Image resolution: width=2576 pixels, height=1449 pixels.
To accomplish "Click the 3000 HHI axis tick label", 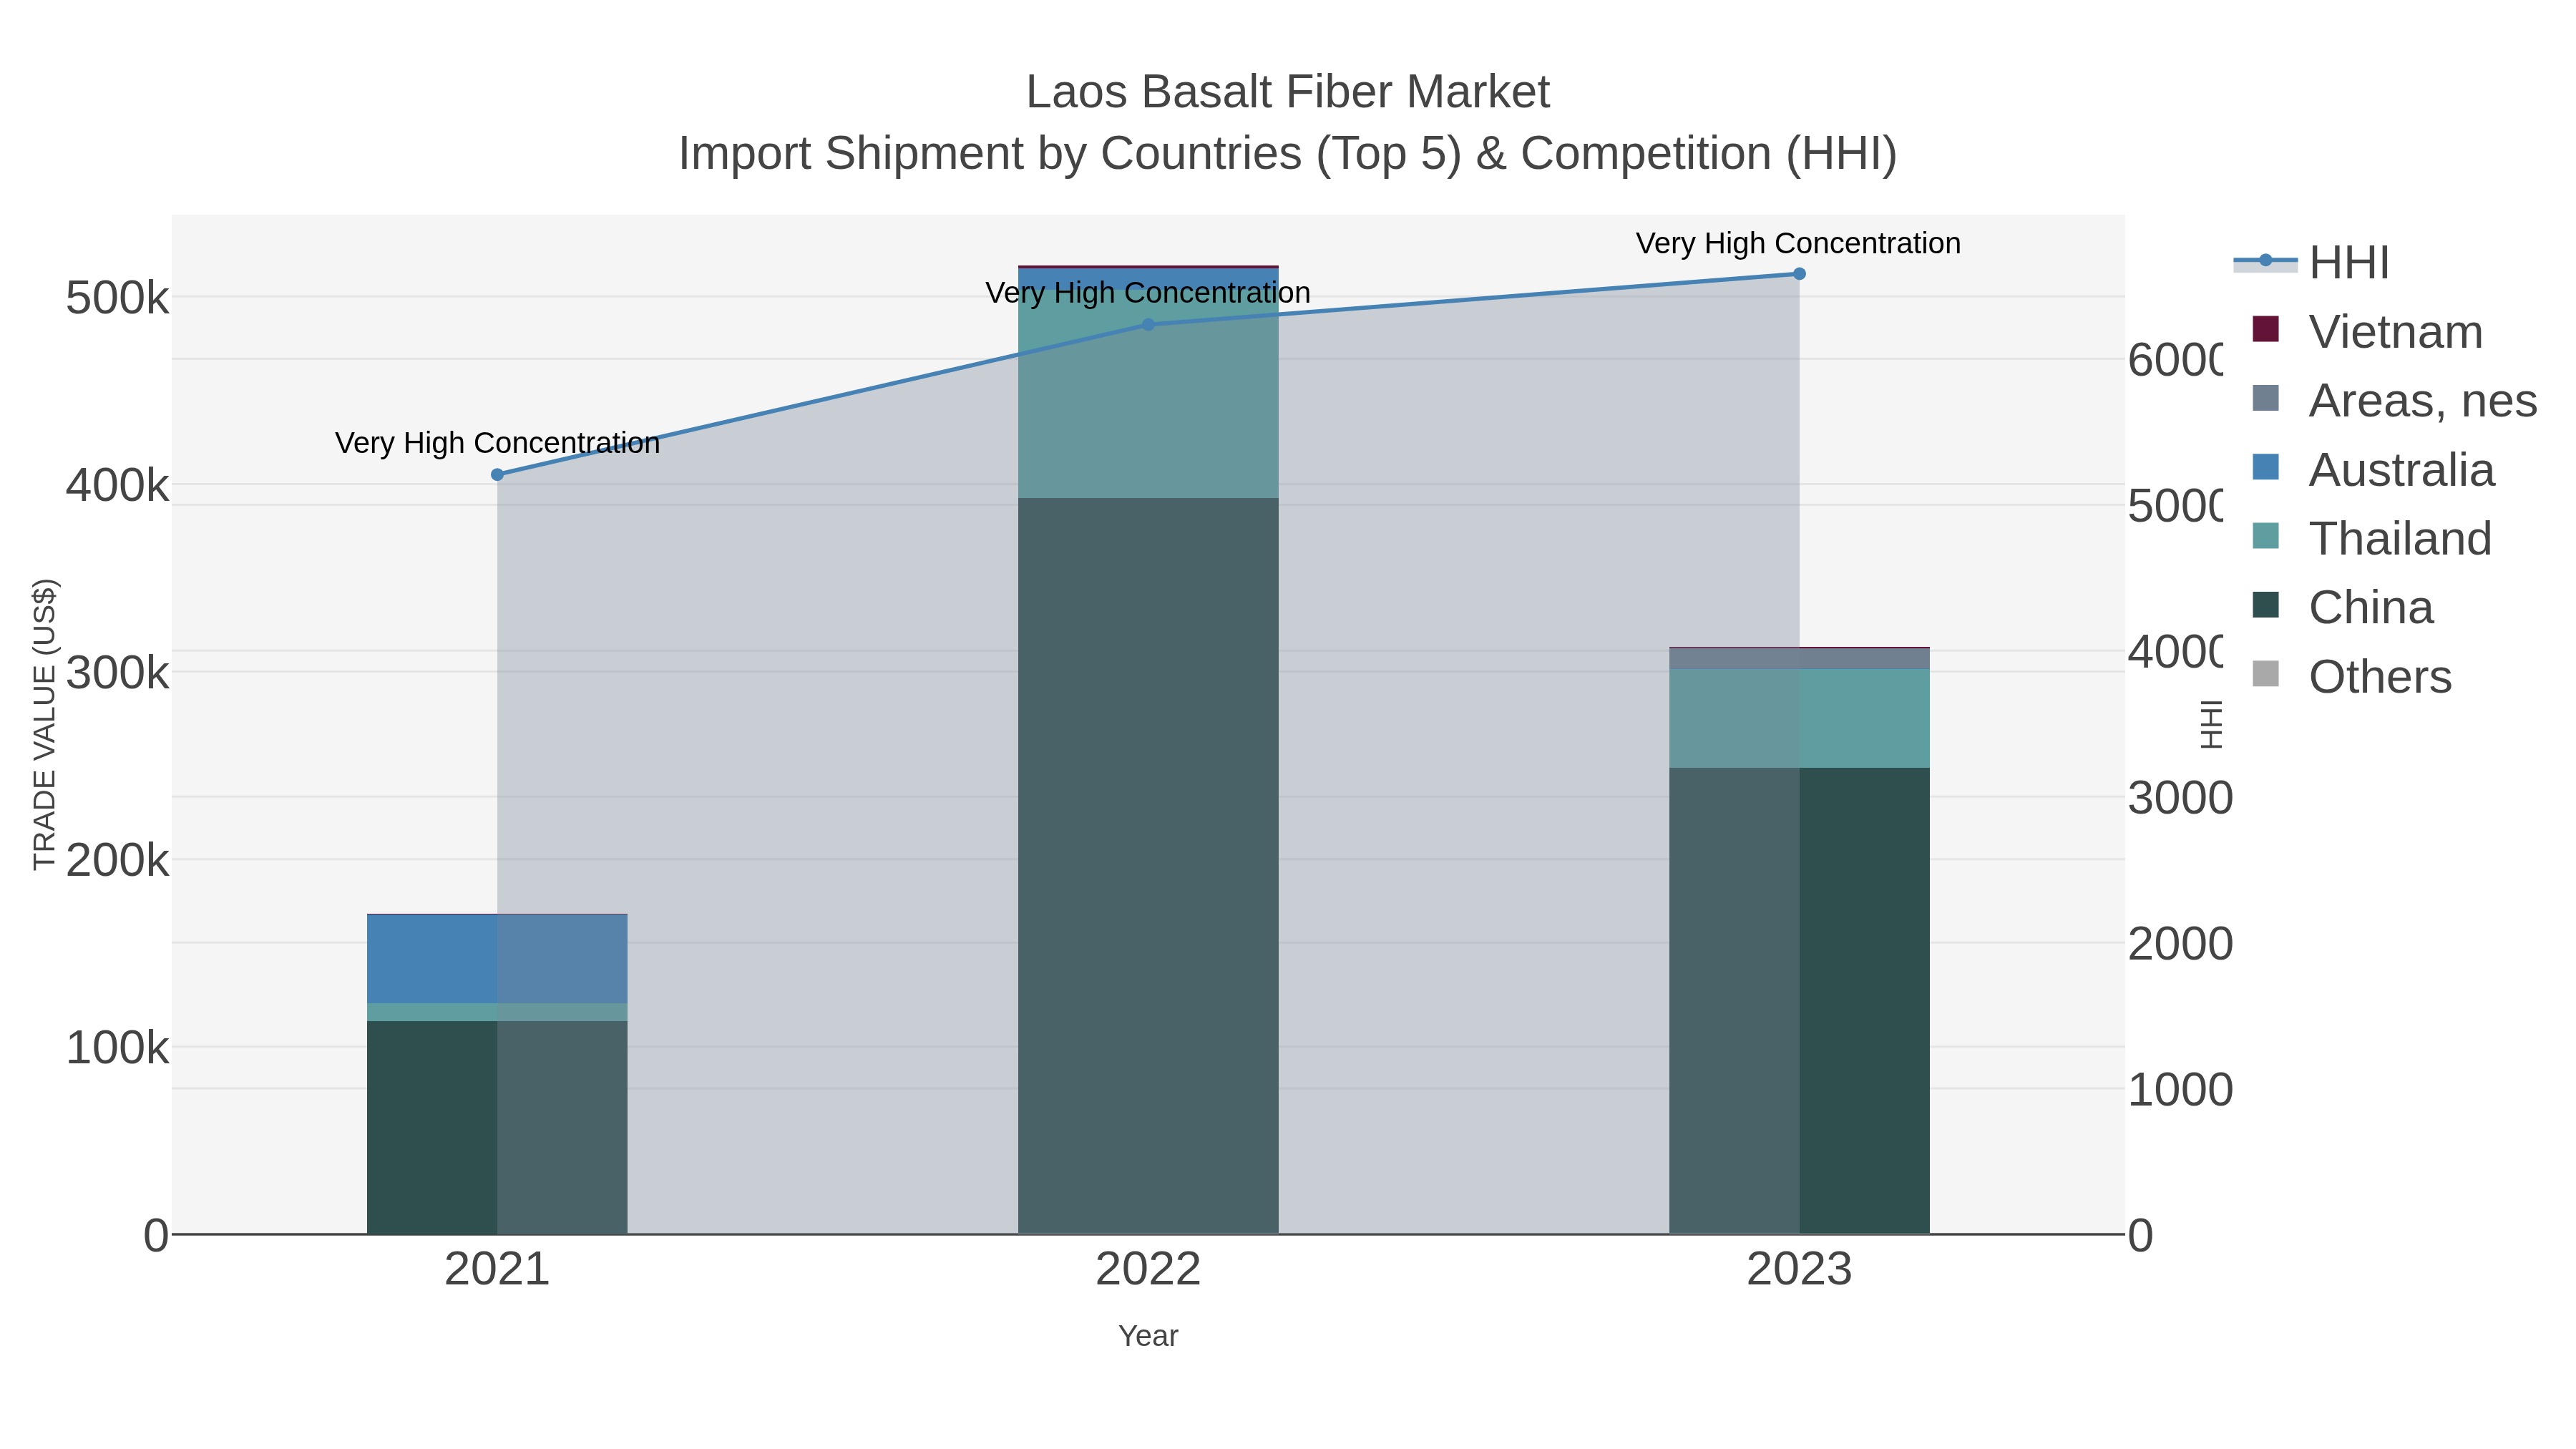I will (x=2180, y=798).
